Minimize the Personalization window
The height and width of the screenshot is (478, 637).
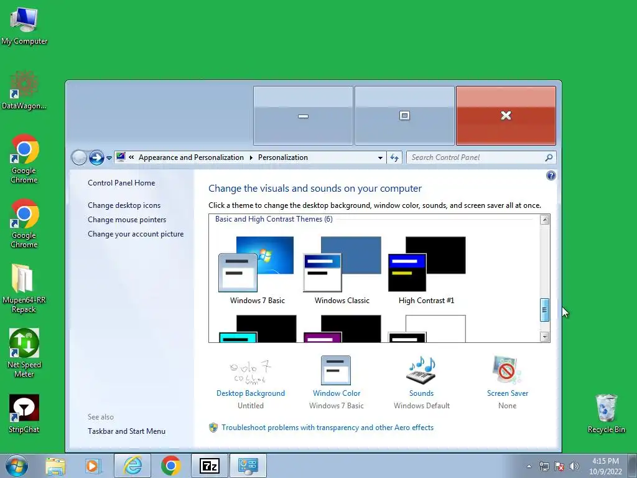tap(303, 116)
